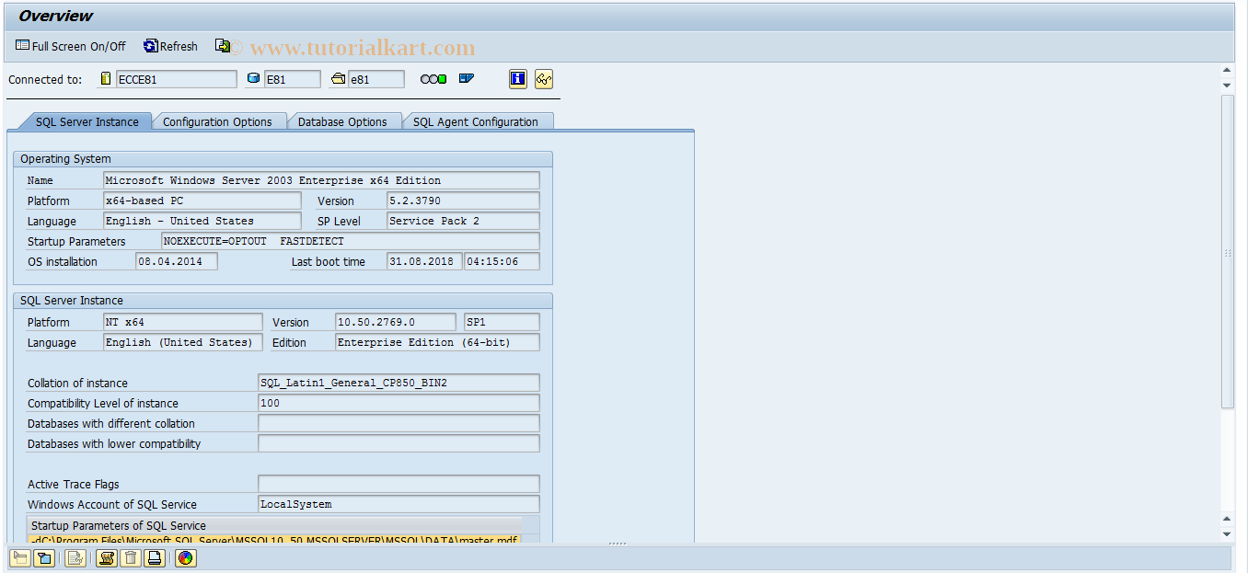1248x573 pixels.
Task: Select the master.mdf startup parameter row
Action: tap(274, 540)
